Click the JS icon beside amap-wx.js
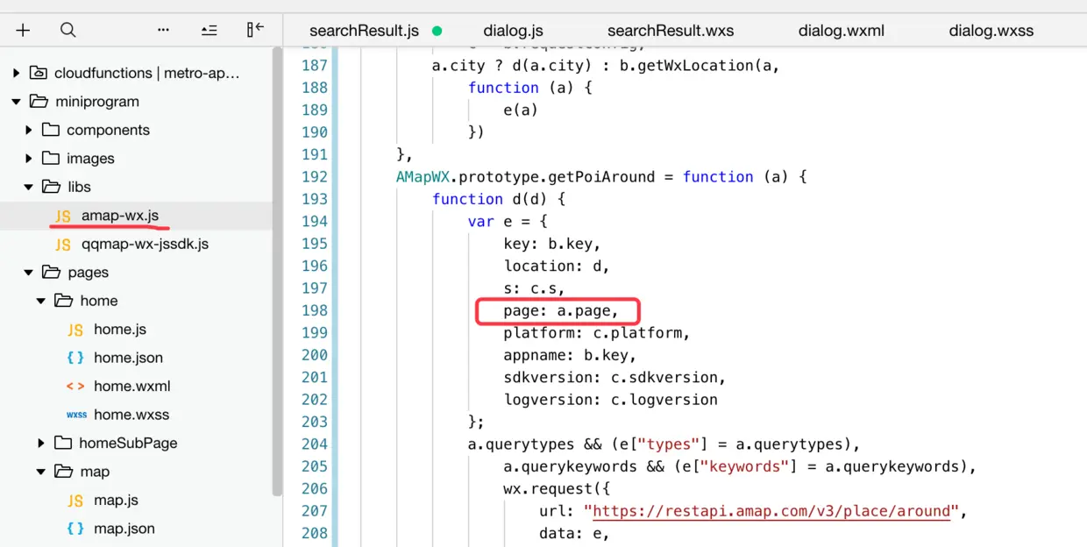This screenshot has width=1087, height=547. click(x=63, y=216)
